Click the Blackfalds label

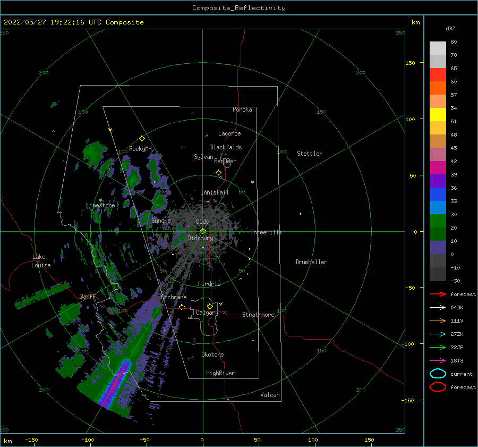[226, 147]
